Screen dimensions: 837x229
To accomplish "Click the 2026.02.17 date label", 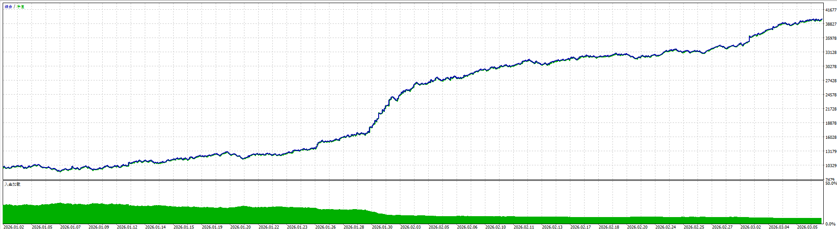I will 581,227.
